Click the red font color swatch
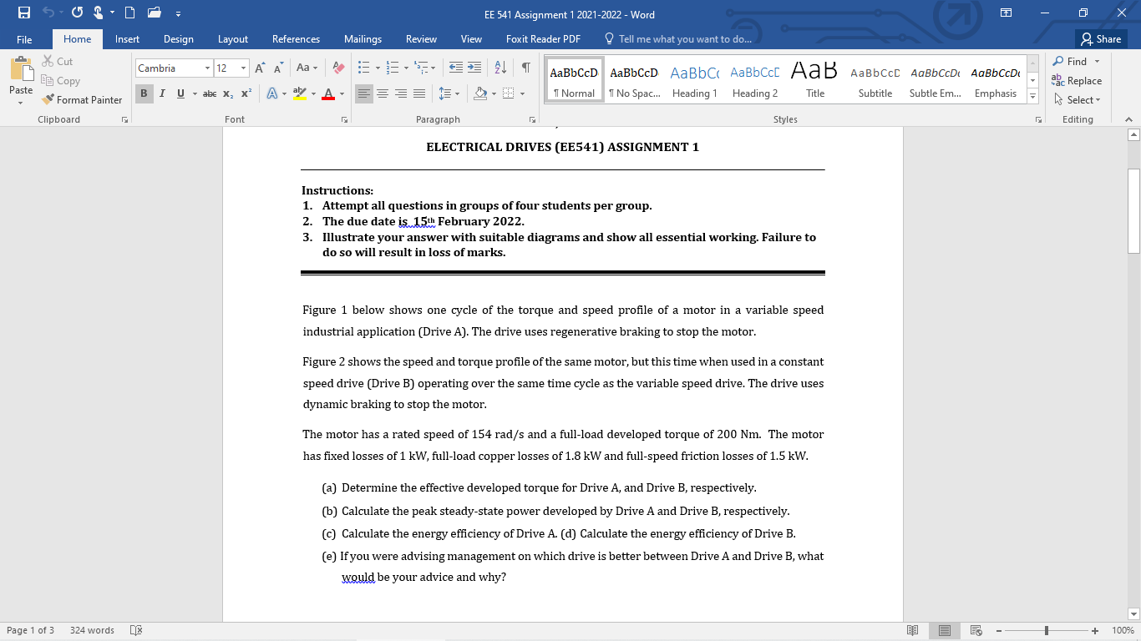 coord(328,93)
